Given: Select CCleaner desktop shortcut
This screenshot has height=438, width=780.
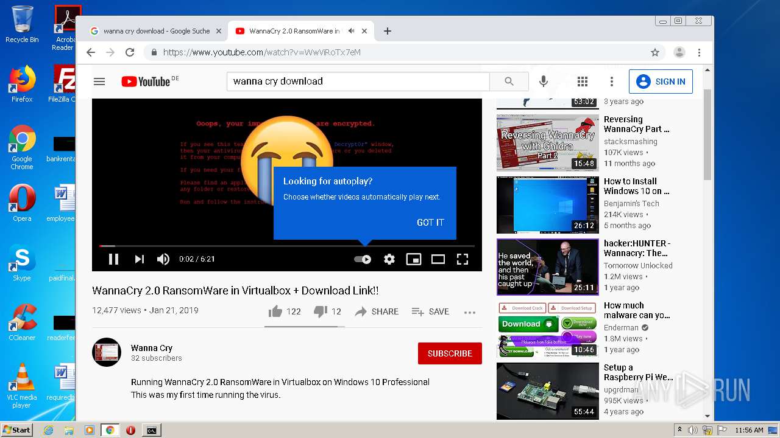Looking at the screenshot, I should pos(22,322).
